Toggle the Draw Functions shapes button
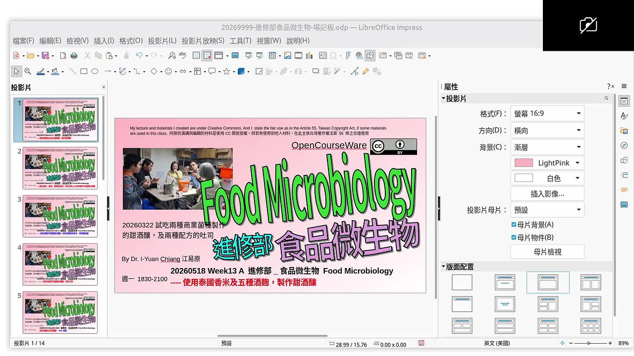The image size is (634, 356). (370, 55)
